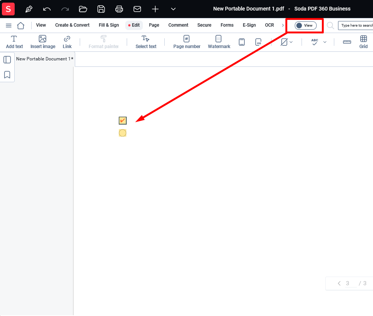The width and height of the screenshot is (373, 316).
Task: Open the E-Sign ribbon tab
Action: point(249,25)
